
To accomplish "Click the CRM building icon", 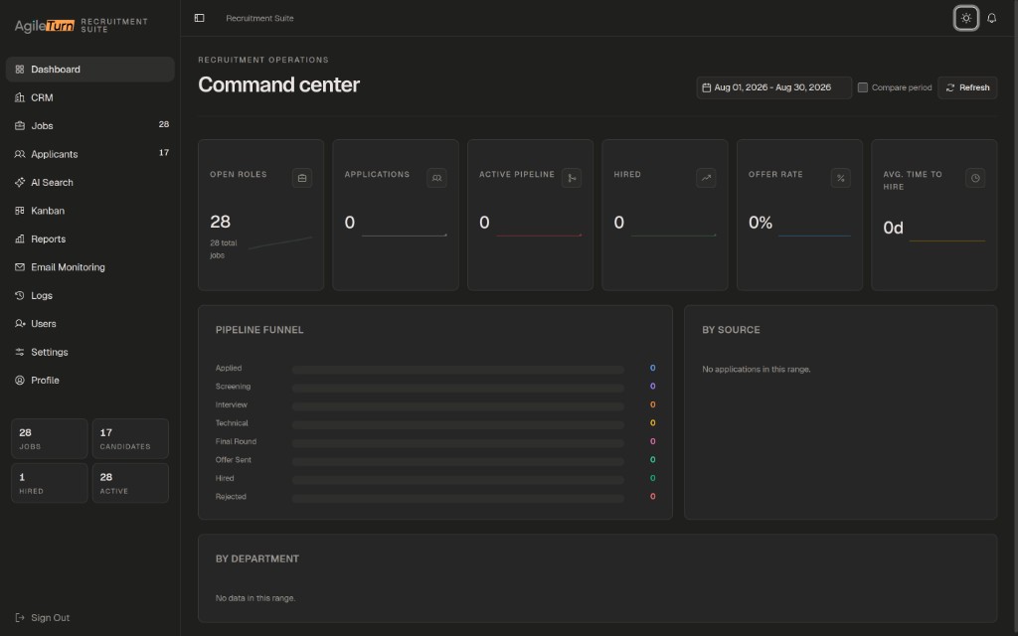I will 20,97.
